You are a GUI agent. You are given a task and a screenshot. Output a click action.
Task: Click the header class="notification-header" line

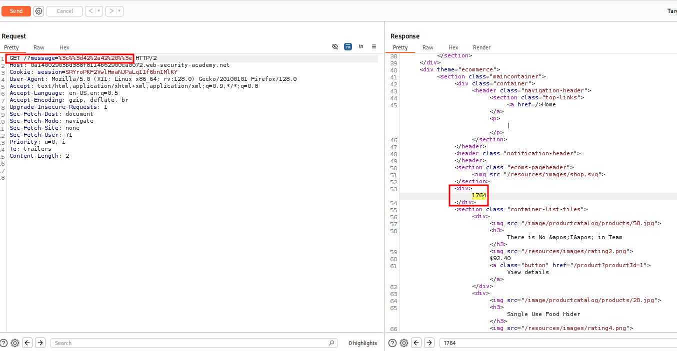(x=517, y=153)
